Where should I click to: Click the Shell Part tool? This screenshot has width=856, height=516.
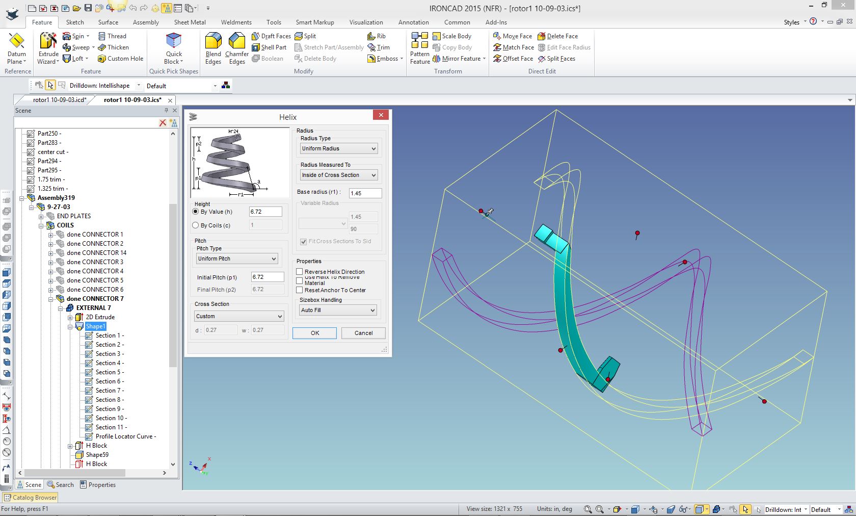(x=269, y=47)
